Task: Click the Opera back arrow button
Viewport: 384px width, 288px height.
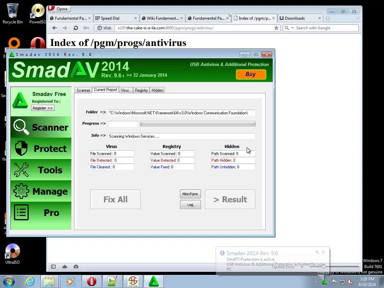Action: 54,28
